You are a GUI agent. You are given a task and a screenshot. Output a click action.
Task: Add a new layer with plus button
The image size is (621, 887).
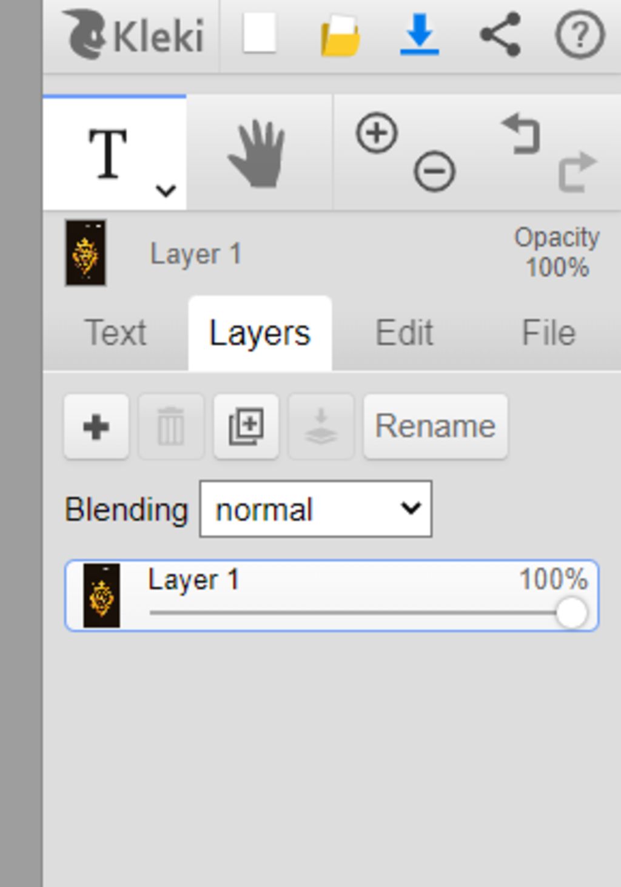96,427
